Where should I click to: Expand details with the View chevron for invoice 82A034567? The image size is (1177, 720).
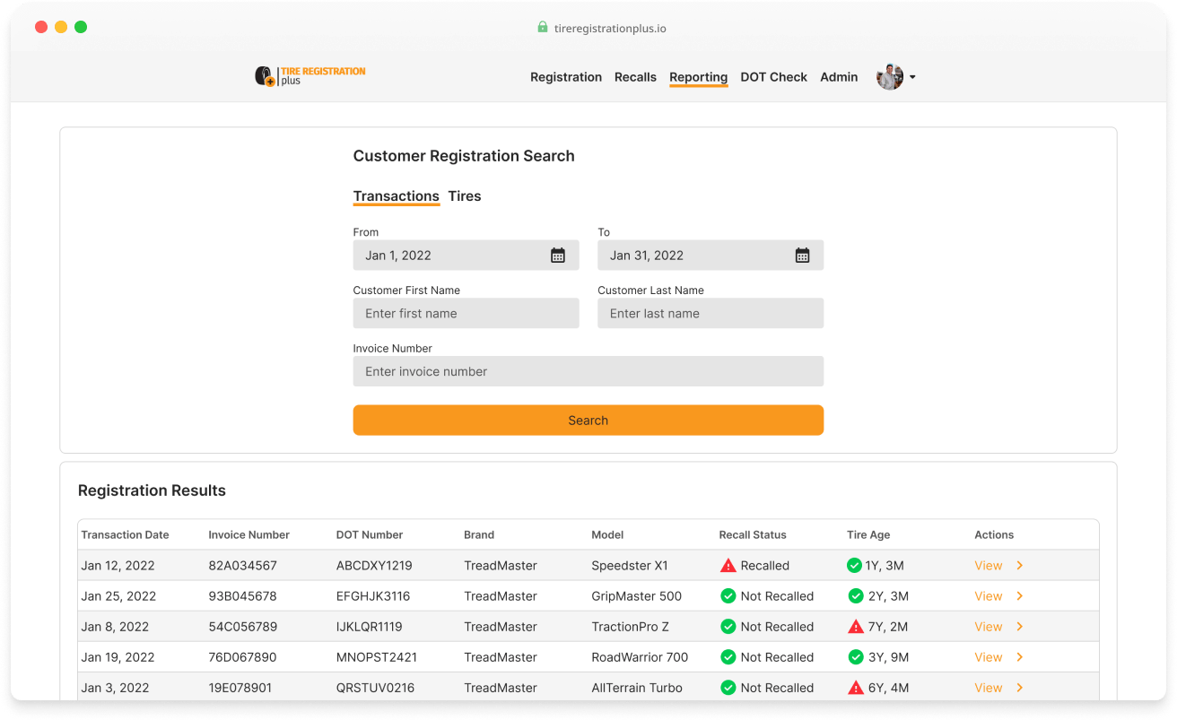(1019, 565)
